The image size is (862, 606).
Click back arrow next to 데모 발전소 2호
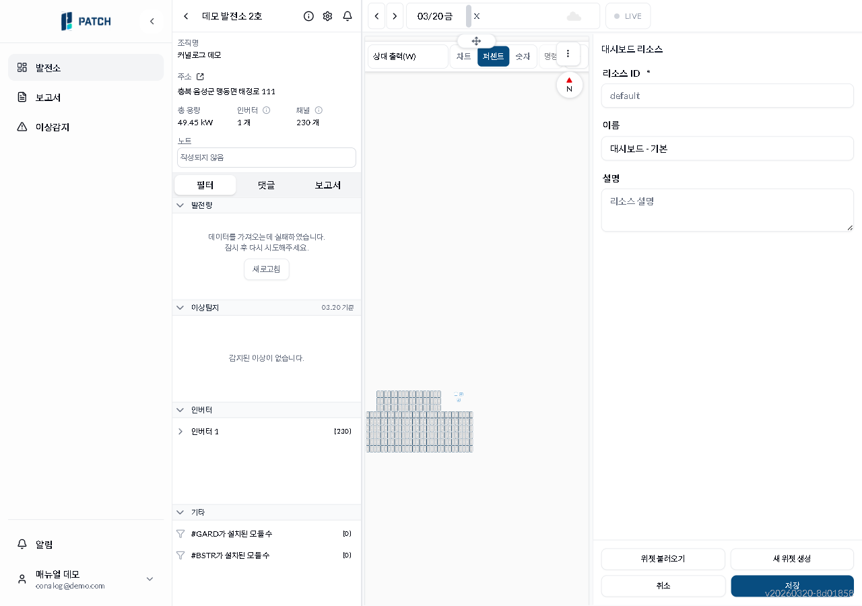[x=186, y=16]
